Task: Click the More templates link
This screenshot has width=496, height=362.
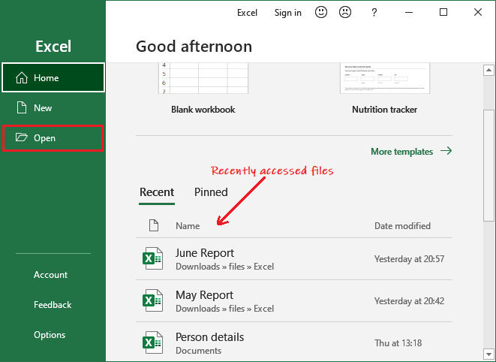Action: tap(401, 152)
